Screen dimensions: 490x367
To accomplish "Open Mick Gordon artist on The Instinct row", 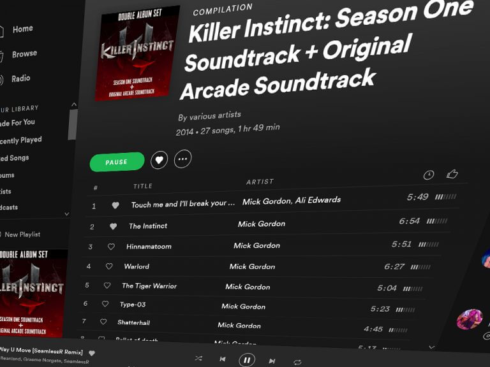I will (262, 224).
